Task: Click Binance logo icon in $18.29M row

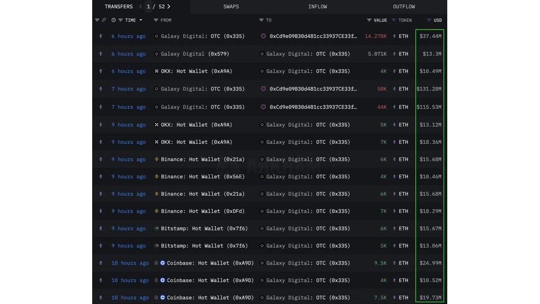Action: [156, 211]
